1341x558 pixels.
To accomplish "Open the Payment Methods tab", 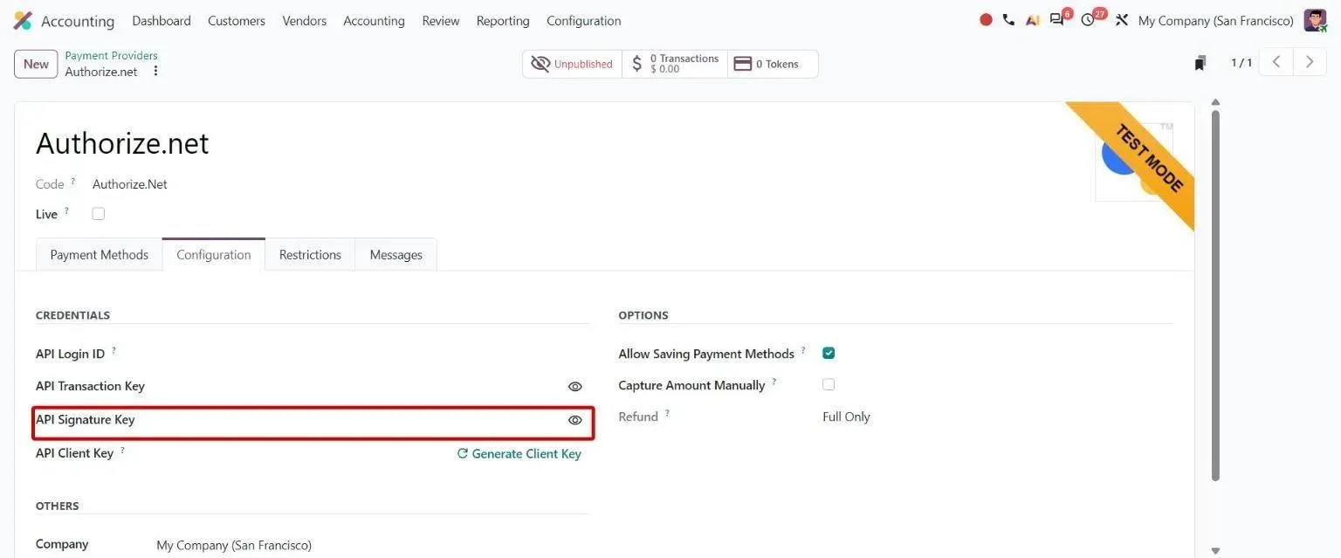I will (100, 254).
